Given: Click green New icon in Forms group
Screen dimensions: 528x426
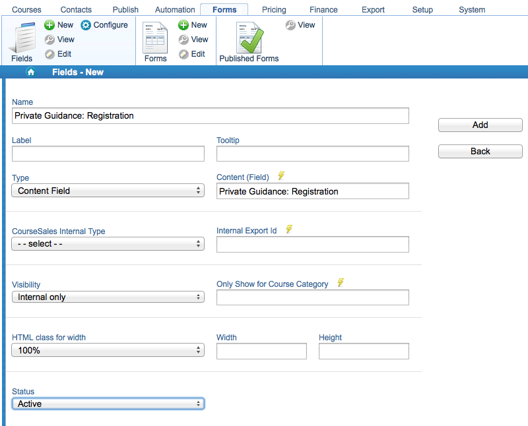Looking at the screenshot, I should tap(183, 25).
